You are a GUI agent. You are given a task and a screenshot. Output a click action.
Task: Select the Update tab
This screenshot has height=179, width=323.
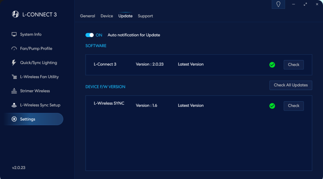[126, 16]
